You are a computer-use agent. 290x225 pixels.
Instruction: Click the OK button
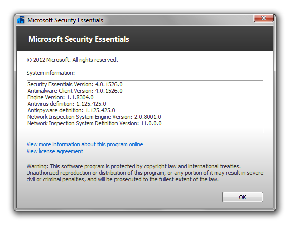pos(243,197)
